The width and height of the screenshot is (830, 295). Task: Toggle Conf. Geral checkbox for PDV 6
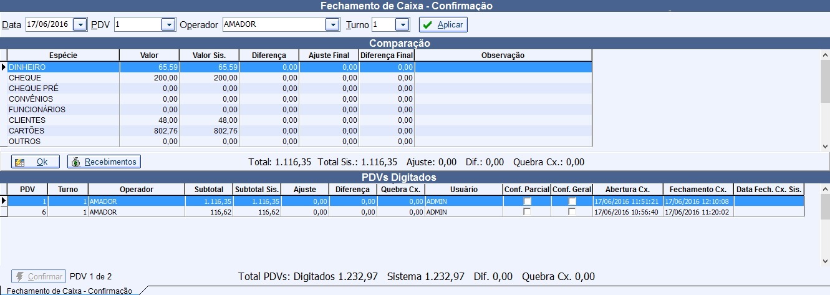572,212
